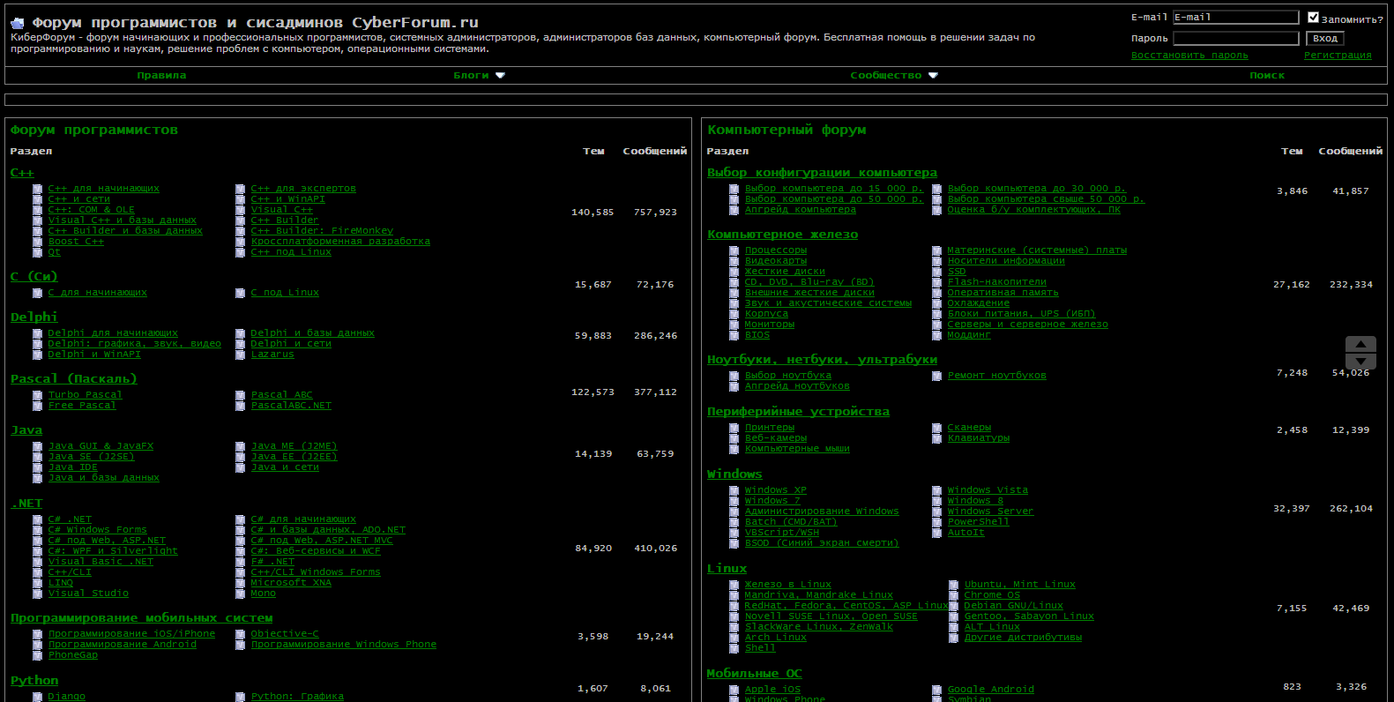
Task: Open Программирование мобильных систем section
Action: point(142,618)
